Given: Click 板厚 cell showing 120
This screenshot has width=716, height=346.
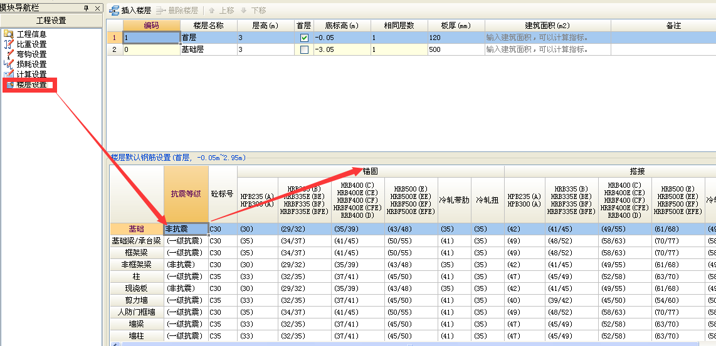Looking at the screenshot, I should tap(456, 38).
